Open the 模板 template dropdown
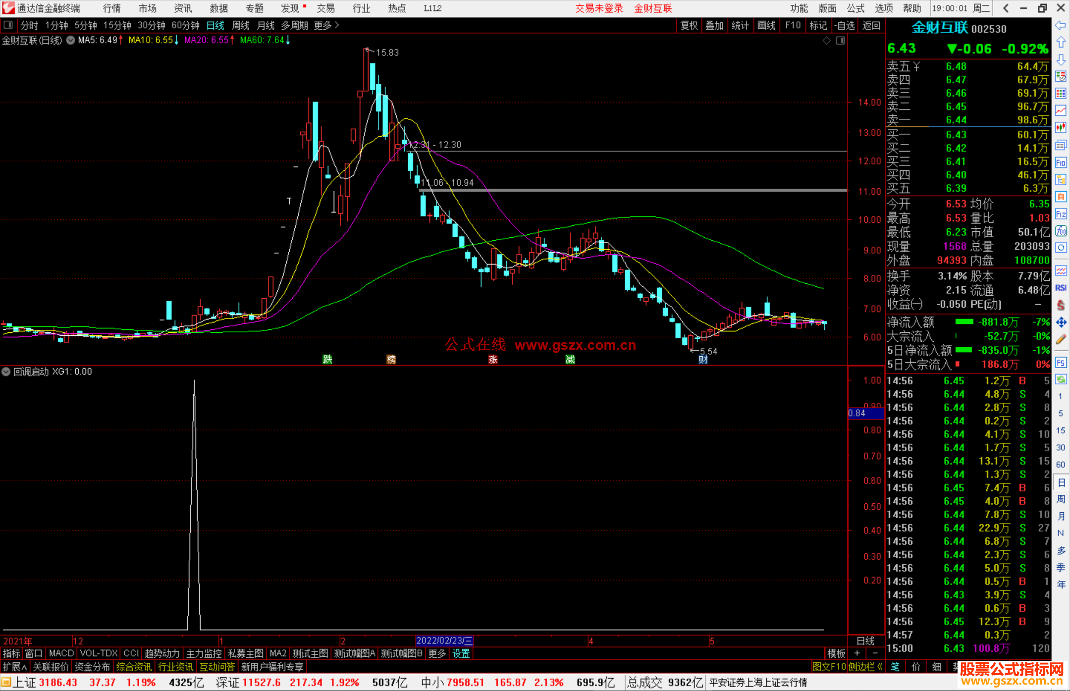This screenshot has height=691, width=1070. pyautogui.click(x=837, y=653)
